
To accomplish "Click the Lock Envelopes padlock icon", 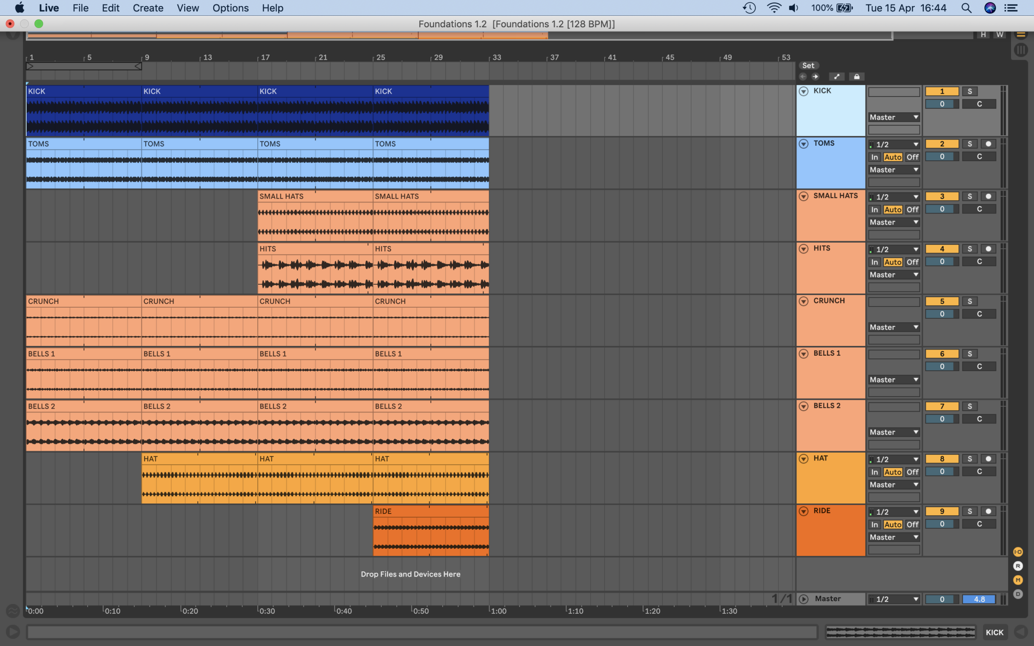I will coord(856,77).
